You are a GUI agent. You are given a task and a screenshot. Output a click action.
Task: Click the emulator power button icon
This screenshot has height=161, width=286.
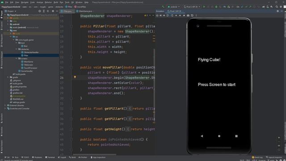157,16
